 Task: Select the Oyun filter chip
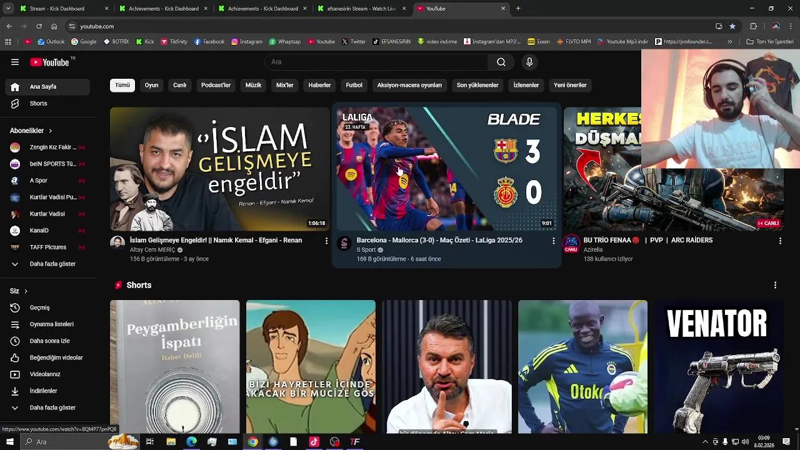(152, 85)
